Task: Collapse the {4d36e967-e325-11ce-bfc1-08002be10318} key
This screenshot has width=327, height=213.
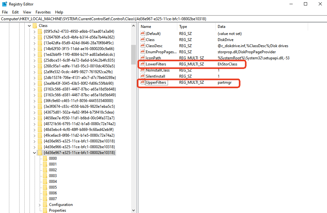Action: click(x=34, y=152)
